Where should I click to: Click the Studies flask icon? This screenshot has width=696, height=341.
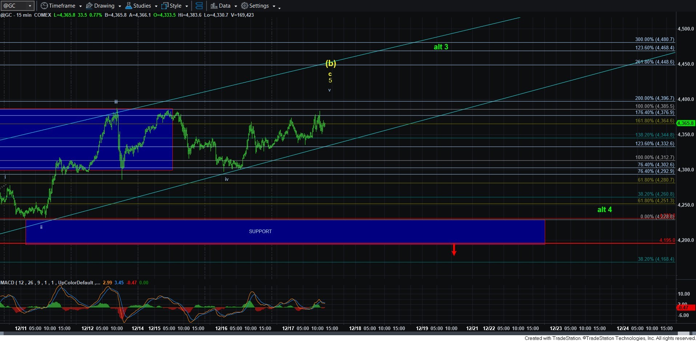129,6
